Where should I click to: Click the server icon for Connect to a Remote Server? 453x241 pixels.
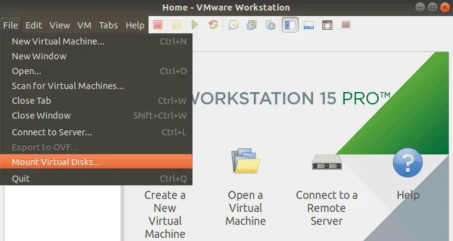click(x=327, y=162)
